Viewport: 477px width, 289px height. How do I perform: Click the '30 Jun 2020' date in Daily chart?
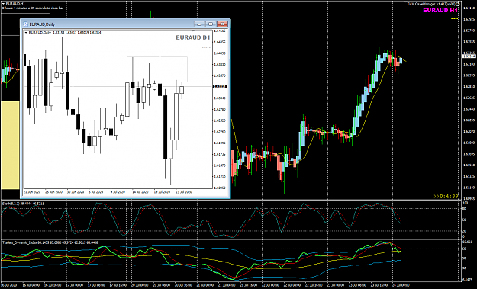pyautogui.click(x=76, y=192)
